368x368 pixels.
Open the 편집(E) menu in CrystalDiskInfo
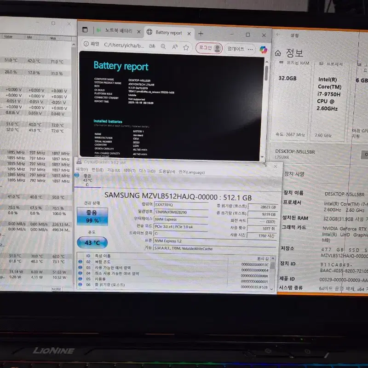(x=98, y=170)
